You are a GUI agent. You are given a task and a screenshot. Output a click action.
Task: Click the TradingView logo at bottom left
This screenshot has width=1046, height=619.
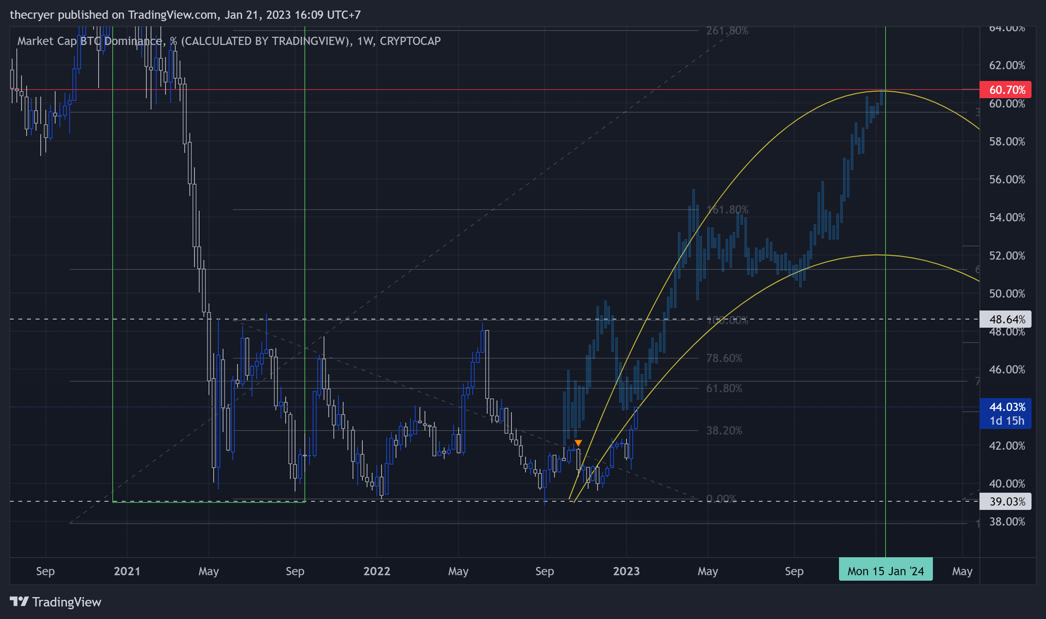(55, 602)
